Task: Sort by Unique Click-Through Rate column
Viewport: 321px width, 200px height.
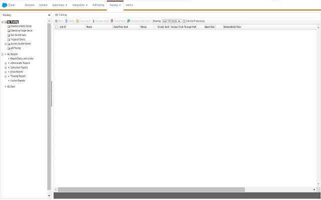Action: [x=184, y=27]
